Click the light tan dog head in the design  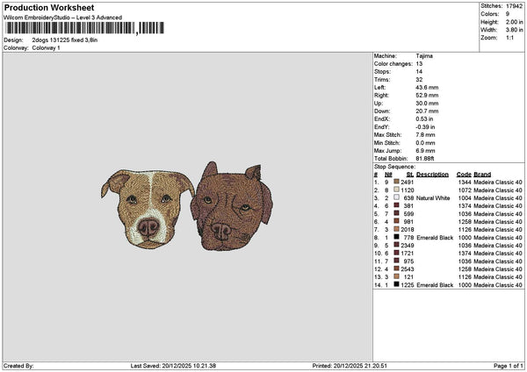tap(148, 209)
